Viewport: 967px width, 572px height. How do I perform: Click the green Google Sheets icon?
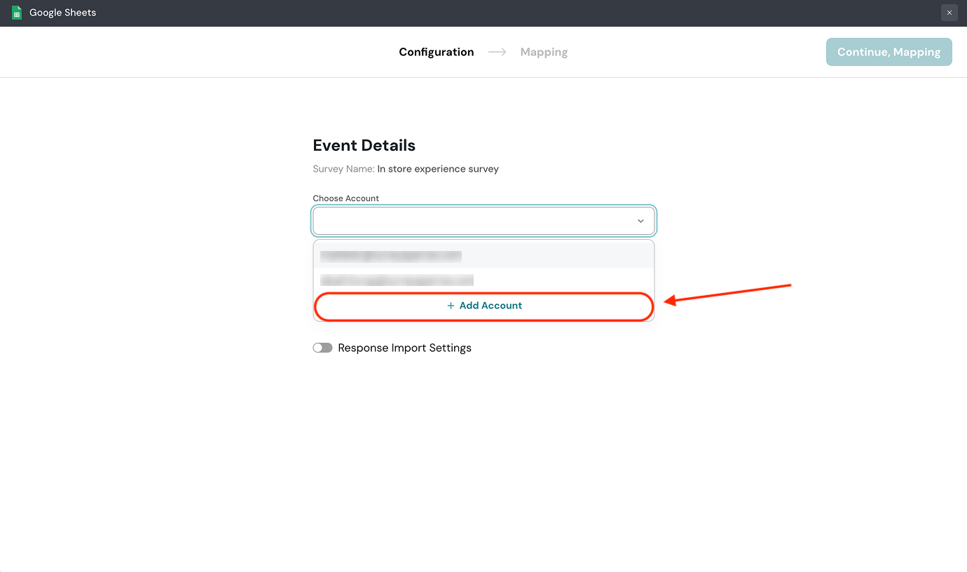click(x=17, y=13)
